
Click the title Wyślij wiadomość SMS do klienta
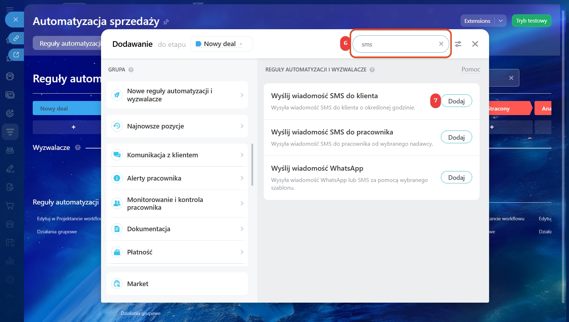[x=324, y=96]
